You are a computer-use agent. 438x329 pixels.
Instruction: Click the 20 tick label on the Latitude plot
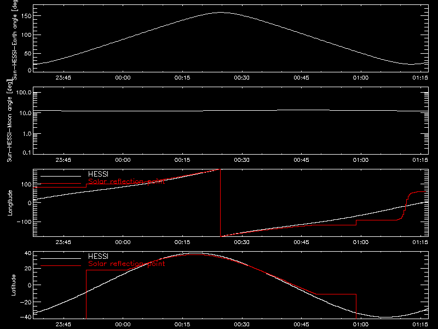click(x=28, y=269)
